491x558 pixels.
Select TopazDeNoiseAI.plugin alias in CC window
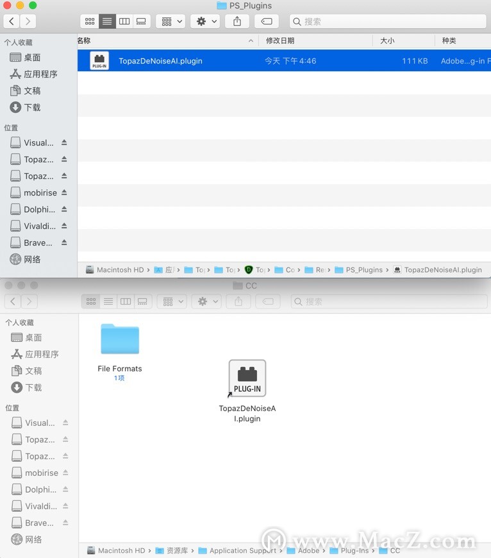click(247, 391)
